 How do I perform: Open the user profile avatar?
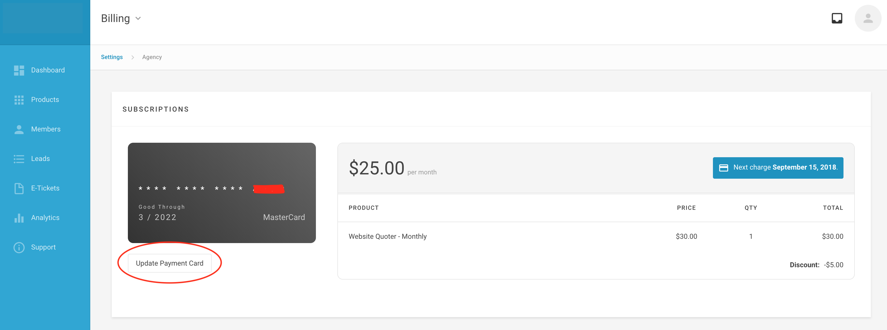(868, 18)
